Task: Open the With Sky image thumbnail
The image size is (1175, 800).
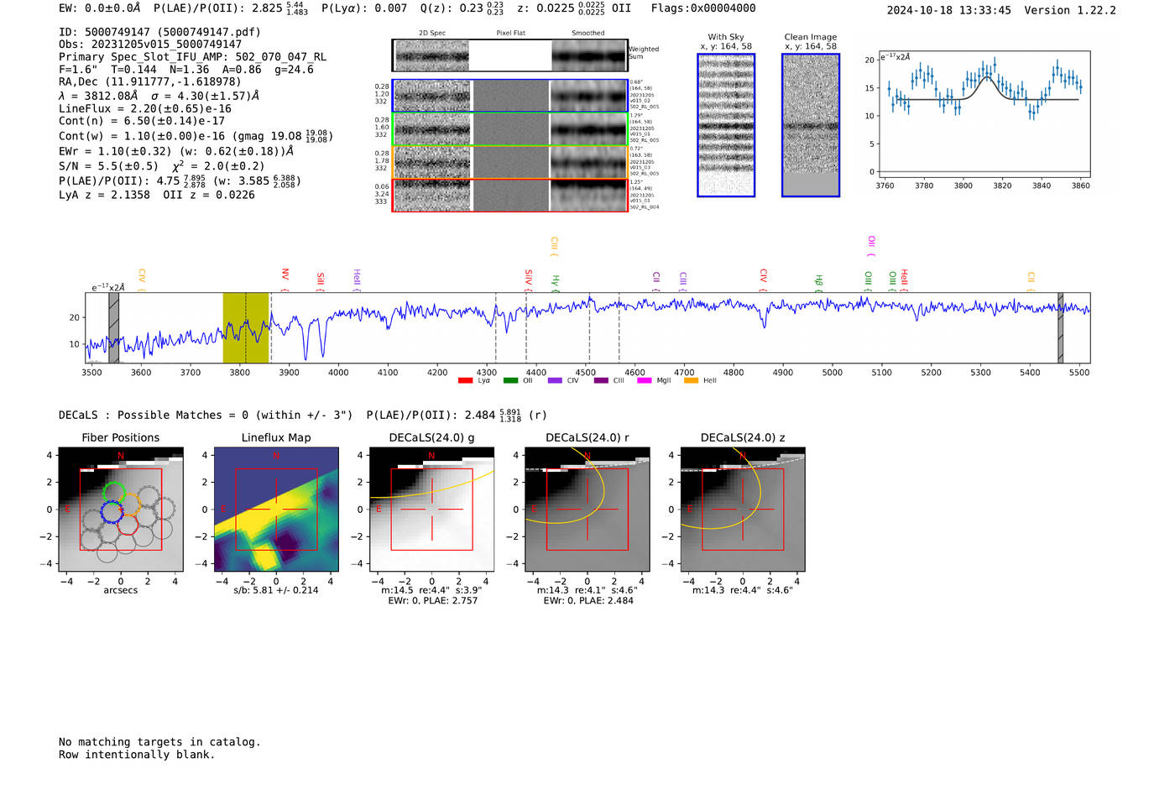Action: [x=726, y=125]
